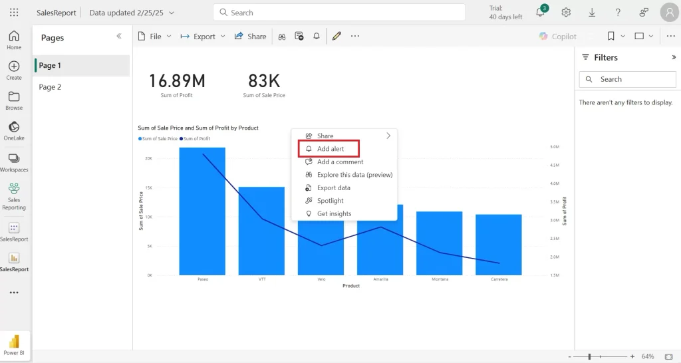Screen dimensions: 681x363
Task: Click the zoom in plus button
Action: tap(632, 356)
